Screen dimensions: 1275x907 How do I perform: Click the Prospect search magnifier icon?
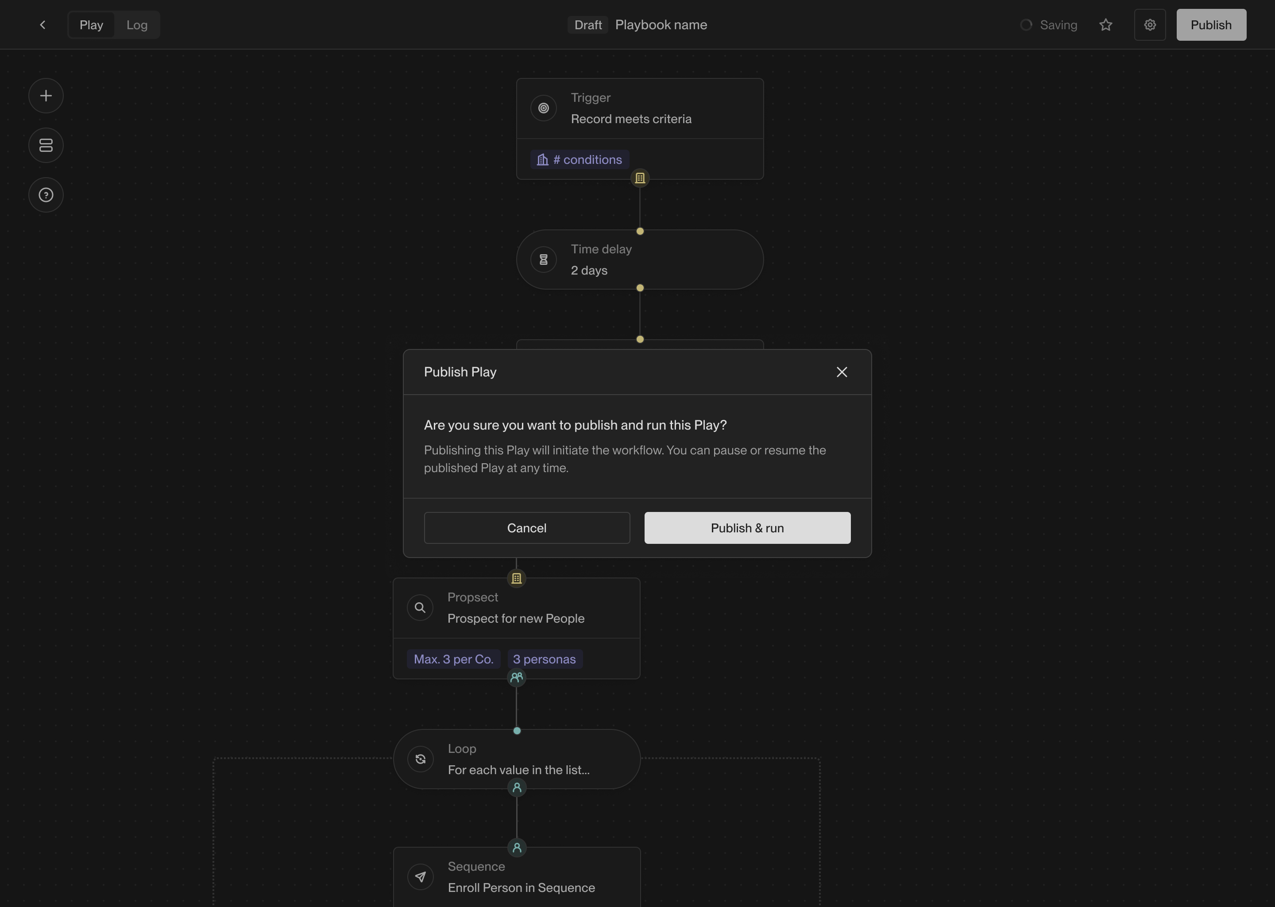pyautogui.click(x=420, y=608)
